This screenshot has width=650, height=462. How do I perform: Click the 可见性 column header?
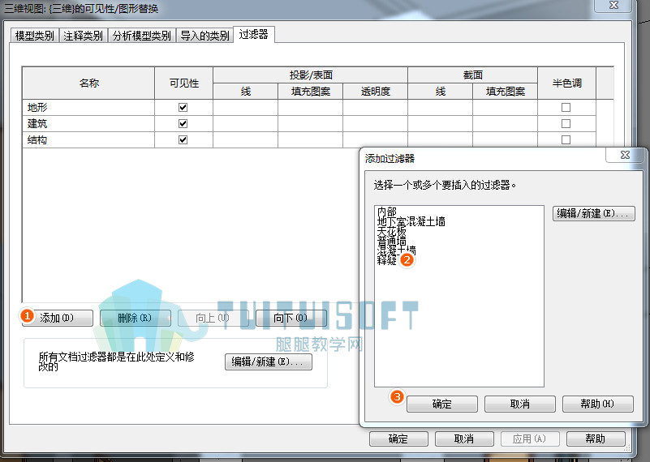tap(183, 83)
